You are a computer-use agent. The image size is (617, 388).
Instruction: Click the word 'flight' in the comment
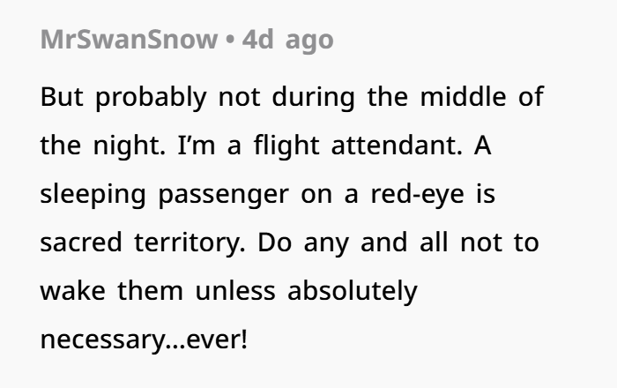point(286,146)
